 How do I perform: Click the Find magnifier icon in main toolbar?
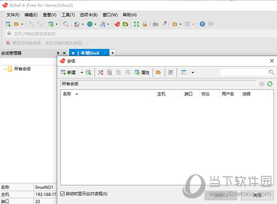click(x=66, y=24)
